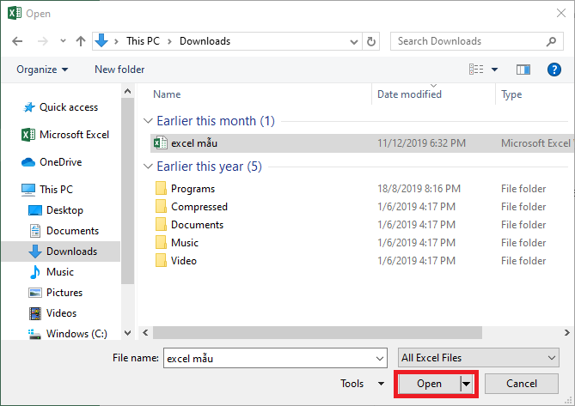Screen dimensions: 575x406
Task: Click the Cancel button
Action: tap(522, 384)
